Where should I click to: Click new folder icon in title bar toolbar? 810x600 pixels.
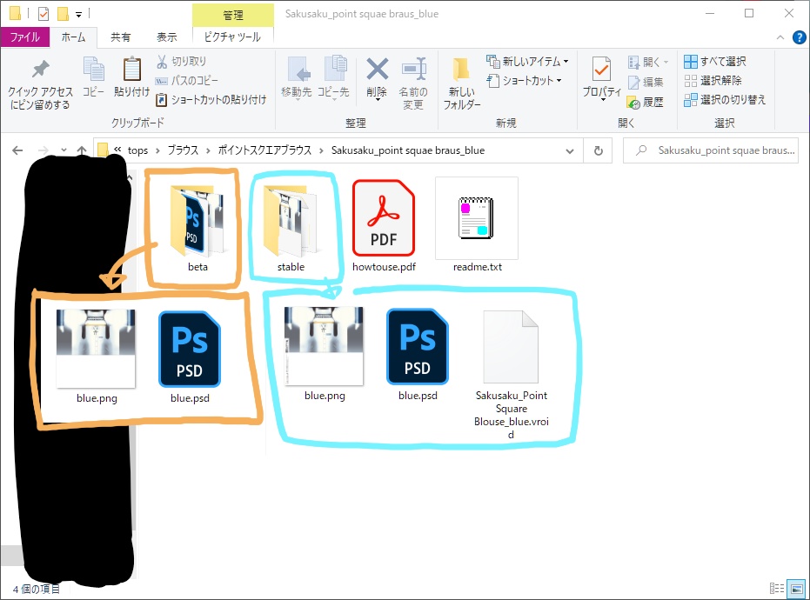[x=63, y=13]
